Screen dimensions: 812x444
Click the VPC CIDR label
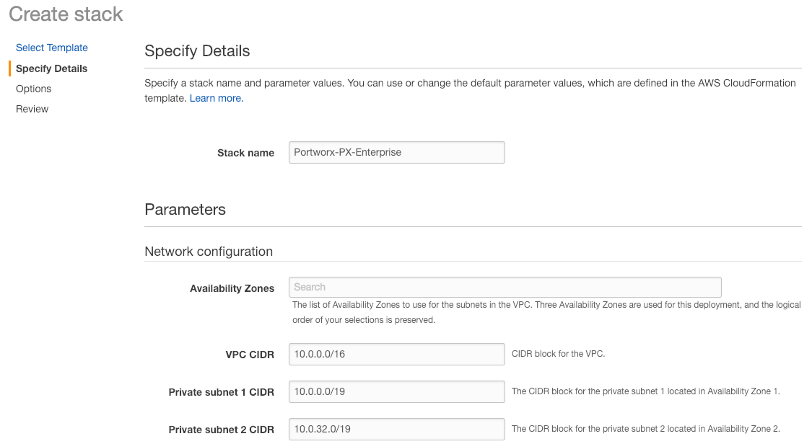point(250,355)
